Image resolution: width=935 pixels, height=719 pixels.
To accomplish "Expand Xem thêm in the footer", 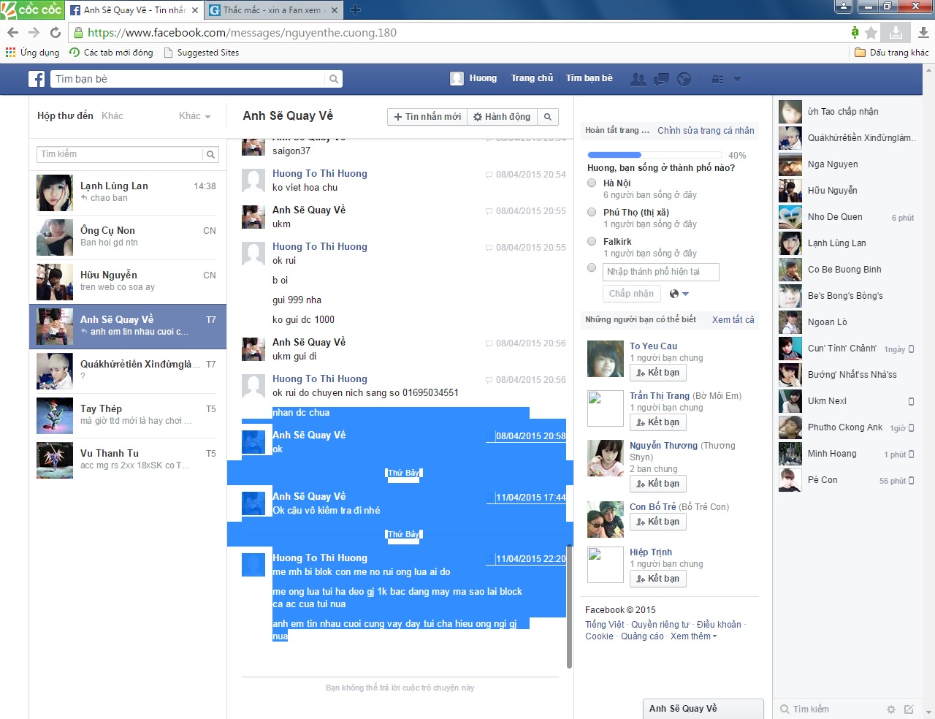I will click(693, 636).
